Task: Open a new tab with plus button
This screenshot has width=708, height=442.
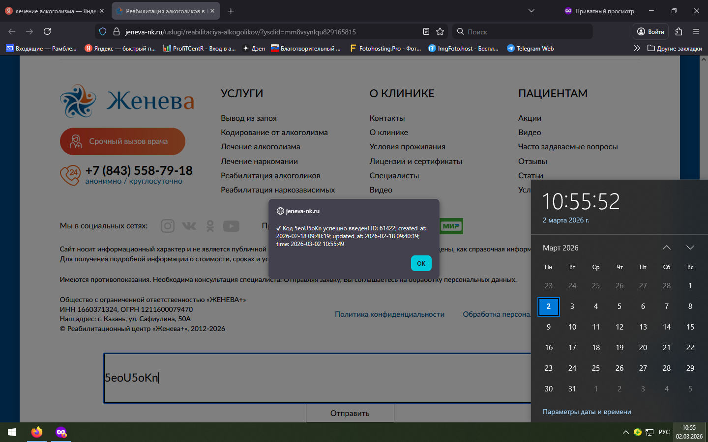Action: (231, 11)
